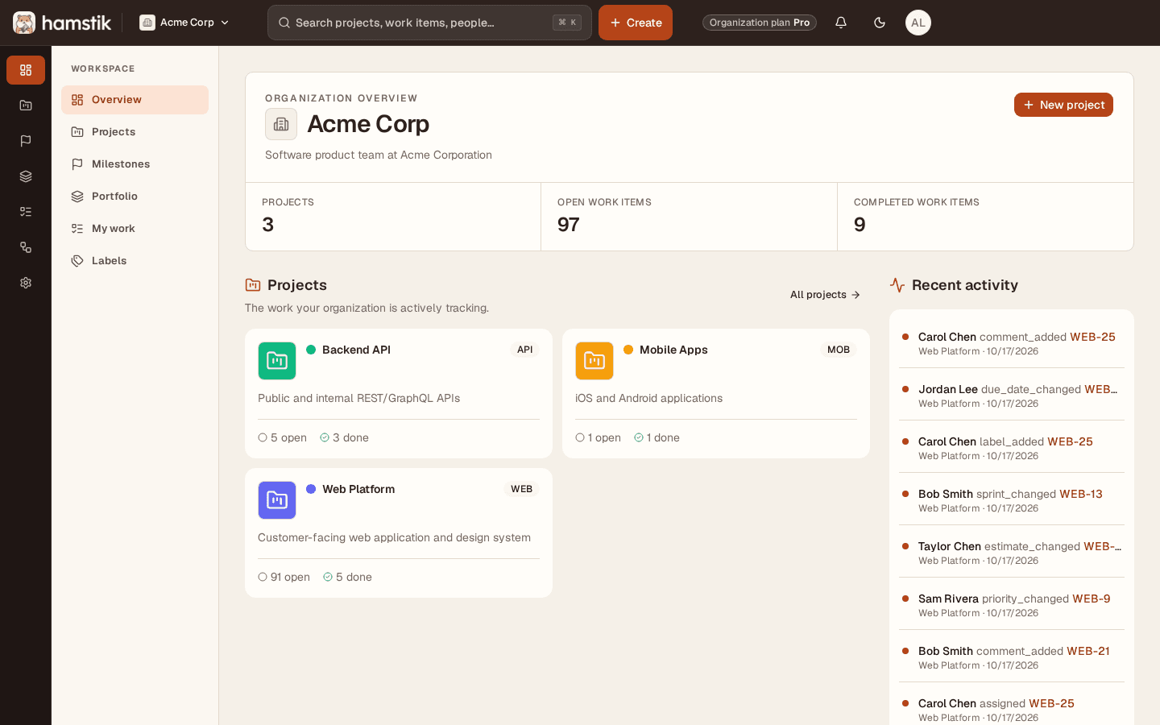Open WEB-21 in Bob Smith comment_added entry
1160x725 pixels.
[1088, 651]
